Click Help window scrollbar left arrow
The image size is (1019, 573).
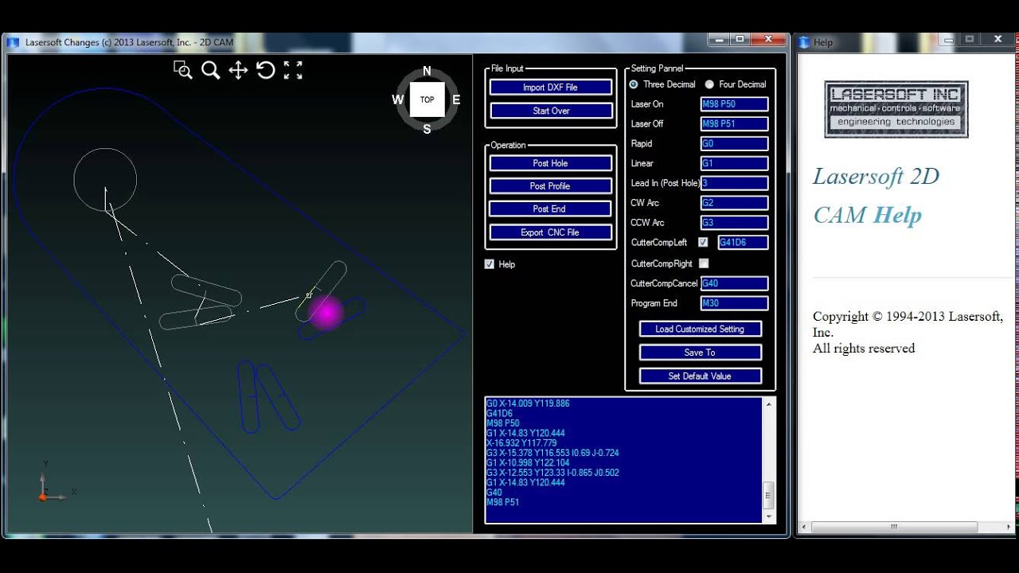click(804, 527)
